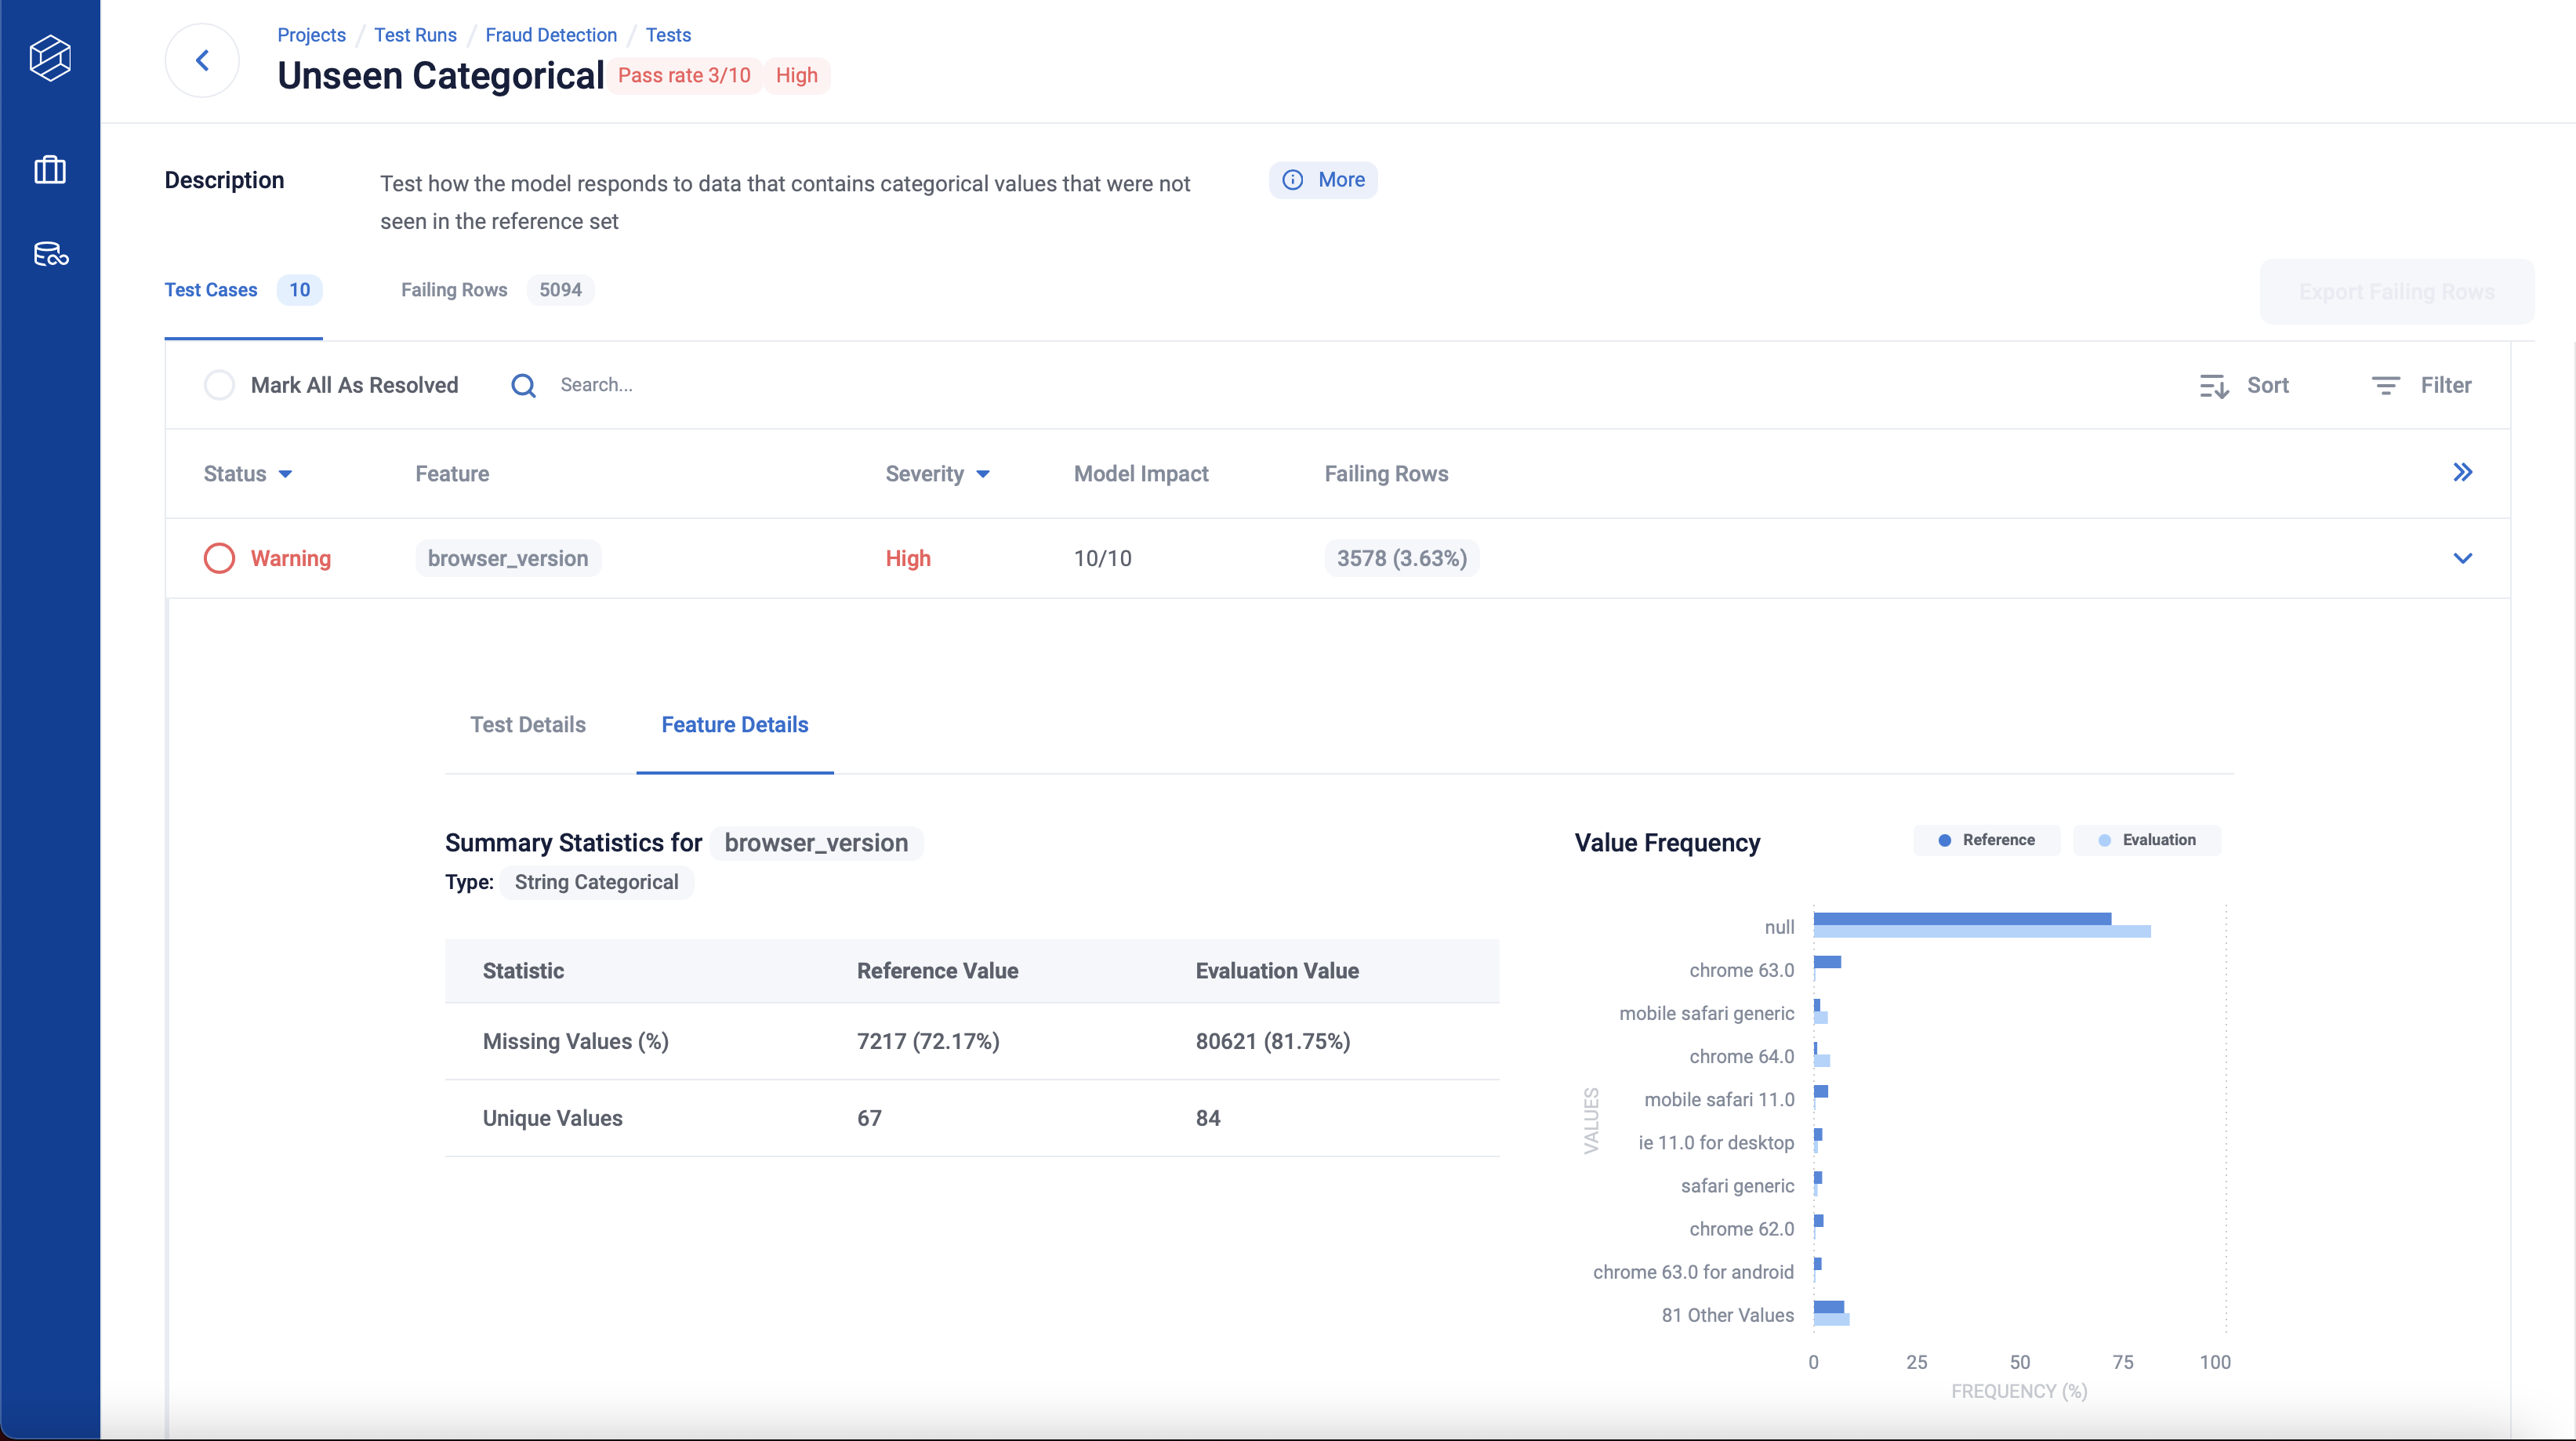Open the Status column dropdown arrow
The image size is (2576, 1441).
pyautogui.click(x=285, y=475)
